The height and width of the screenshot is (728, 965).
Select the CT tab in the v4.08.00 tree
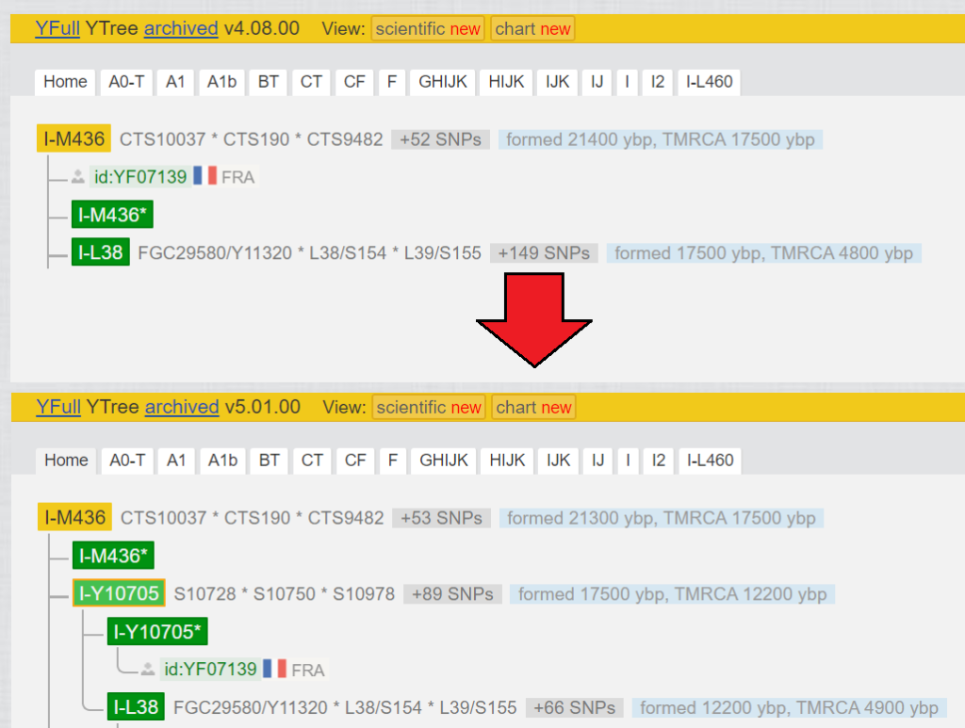point(311,82)
